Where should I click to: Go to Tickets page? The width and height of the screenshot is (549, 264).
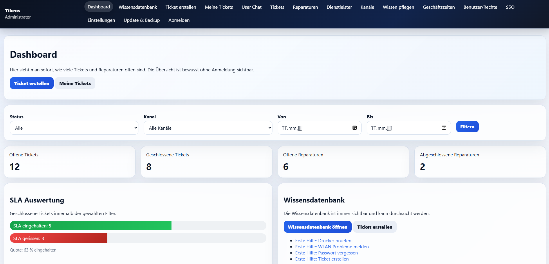tap(277, 7)
